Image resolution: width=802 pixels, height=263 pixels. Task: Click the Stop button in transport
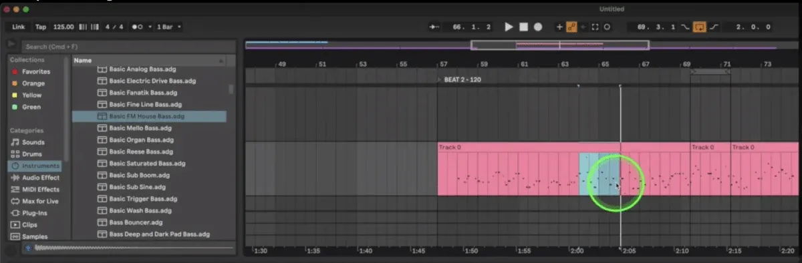pos(524,27)
